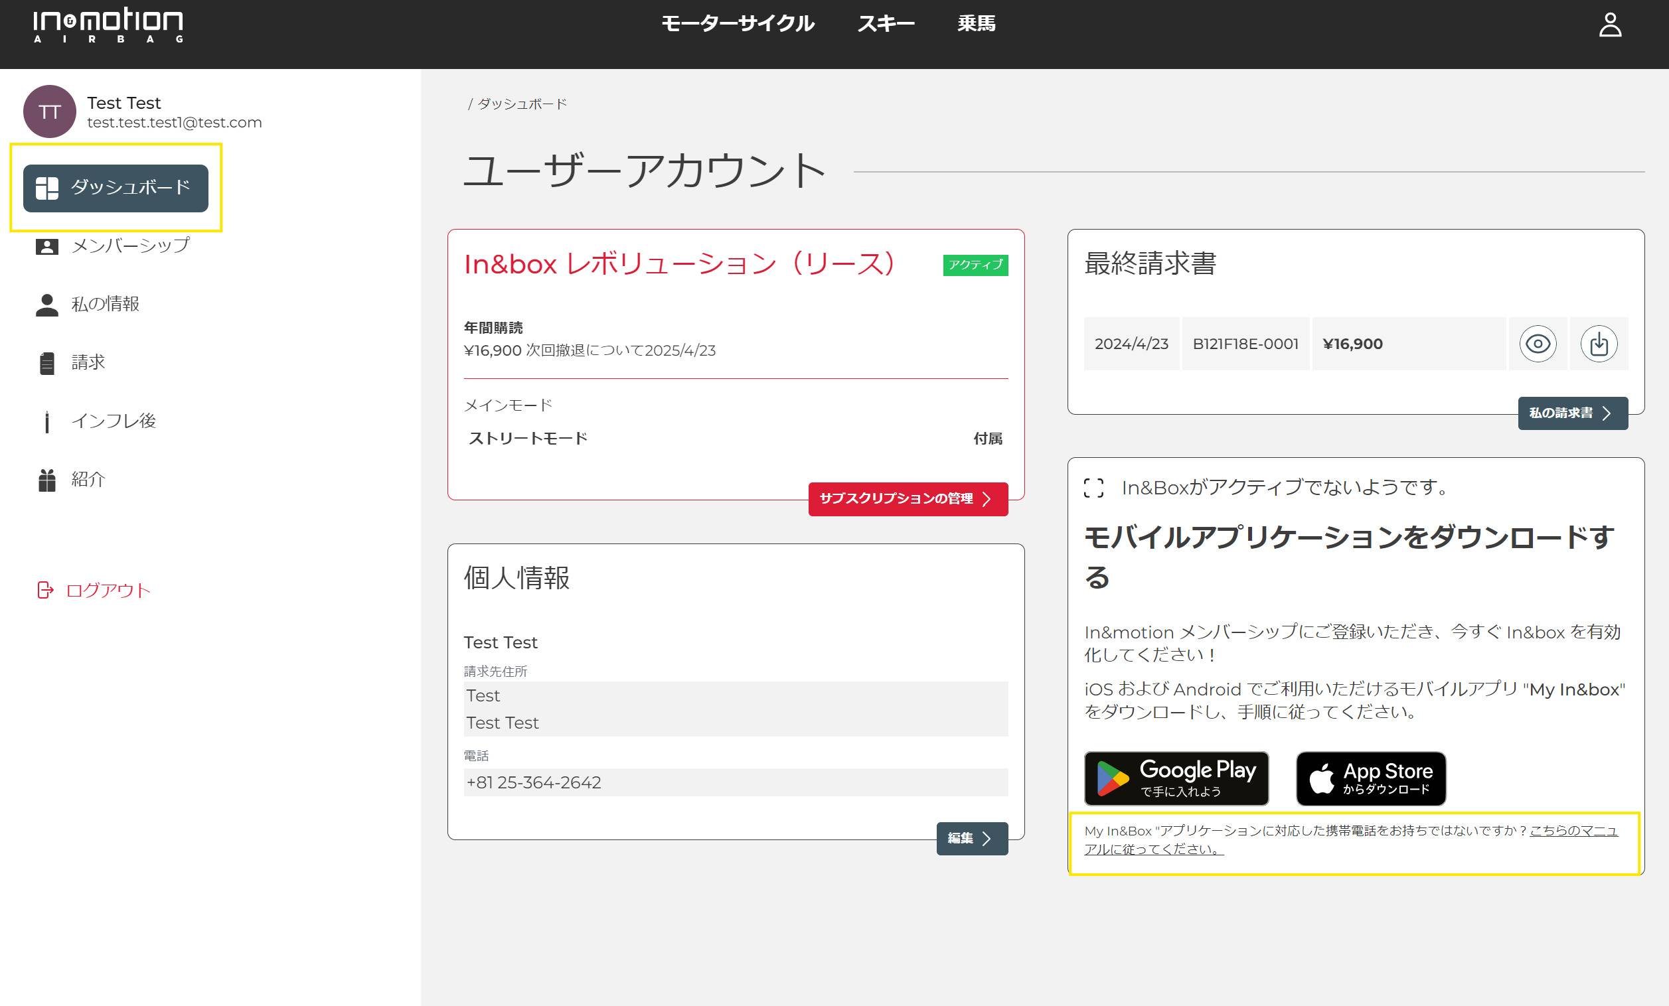Open the ダッシュボード sidebar icon
Viewport: 1669px width, 1006px height.
(x=46, y=188)
